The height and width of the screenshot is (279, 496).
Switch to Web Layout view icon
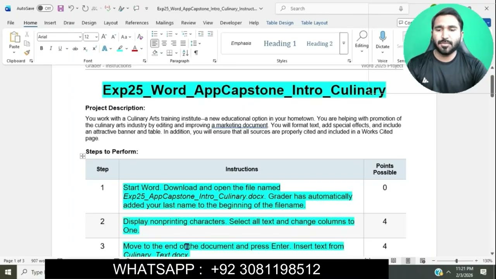[x=423, y=261]
